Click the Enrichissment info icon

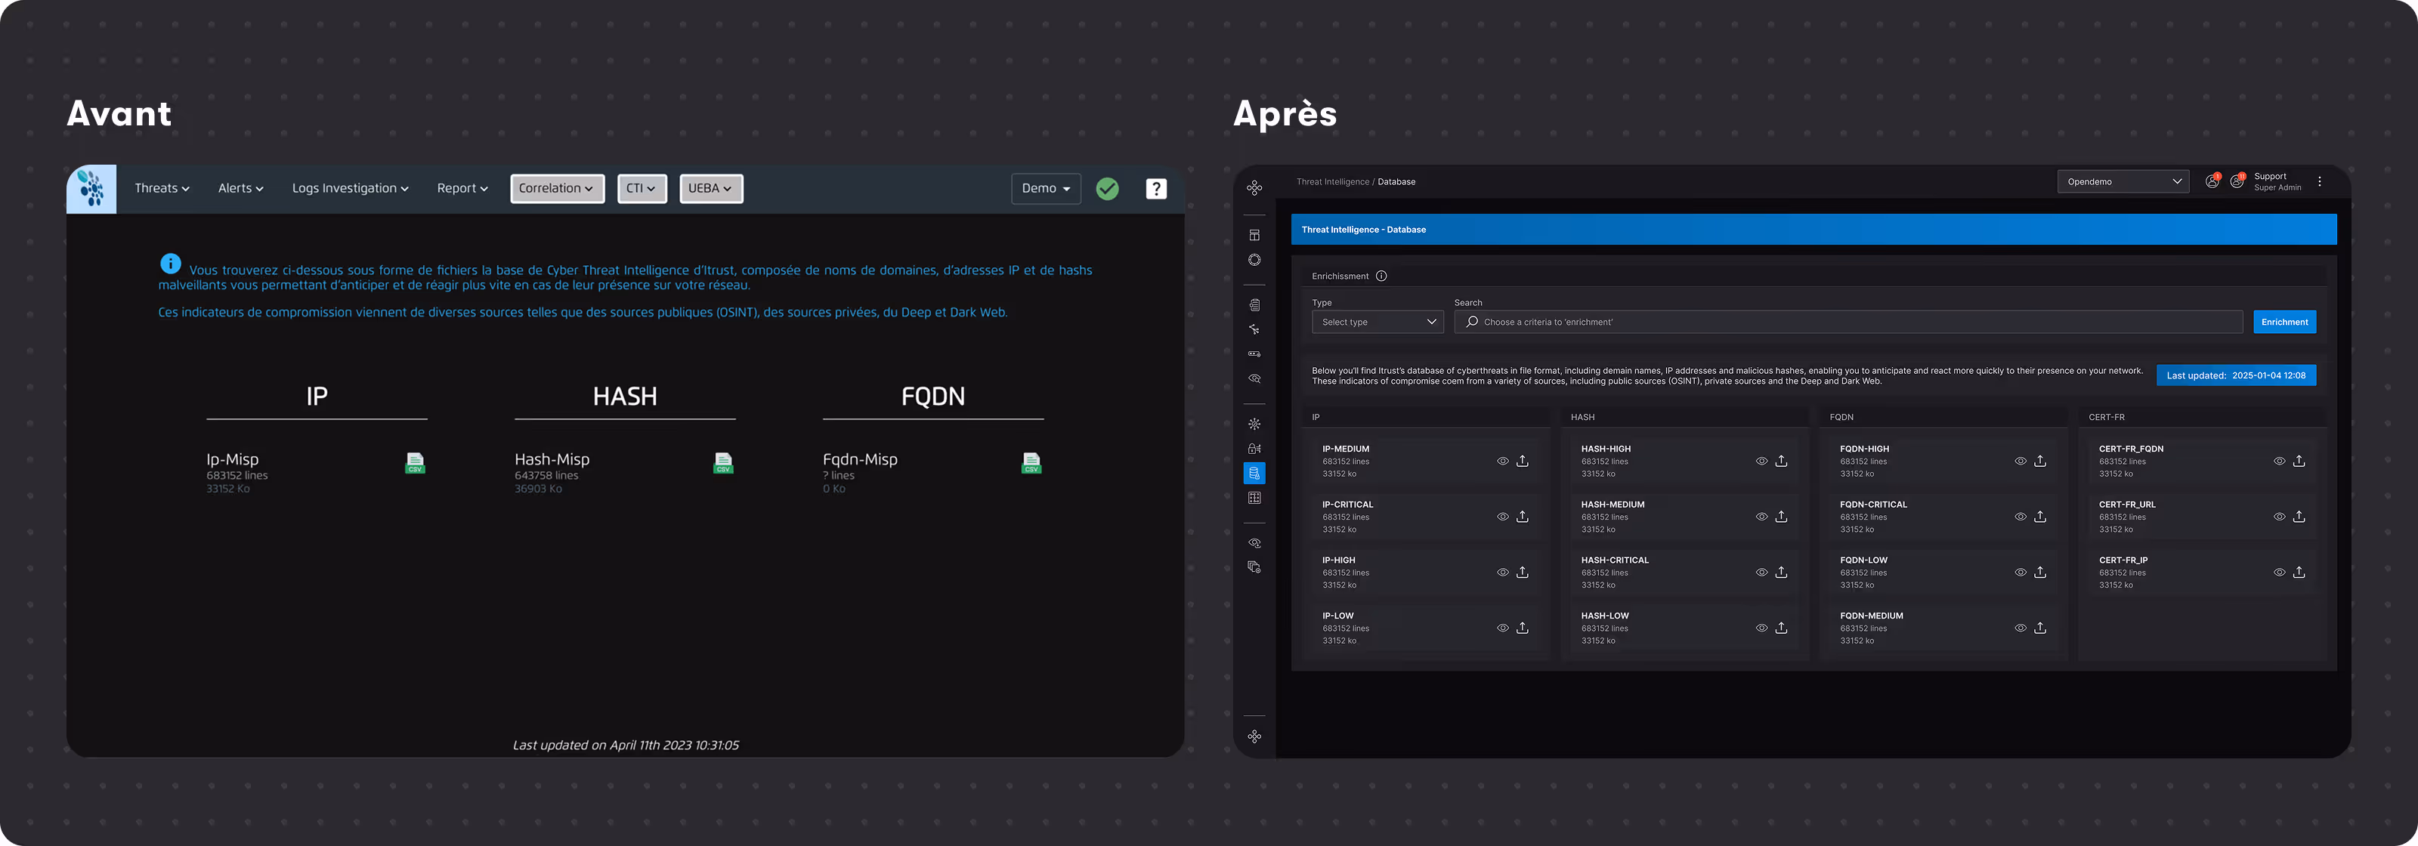point(1381,276)
